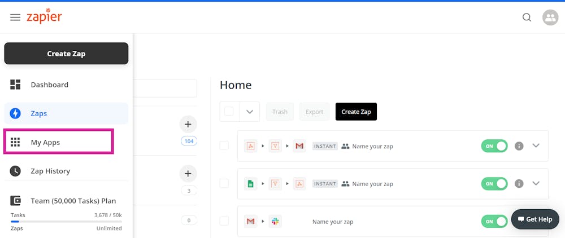The width and height of the screenshot is (565, 238).
Task: Toggle off the third zap ON switch
Action: click(494, 222)
